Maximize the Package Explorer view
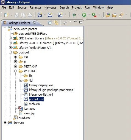The width and height of the screenshot is (131, 140). coord(81,22)
